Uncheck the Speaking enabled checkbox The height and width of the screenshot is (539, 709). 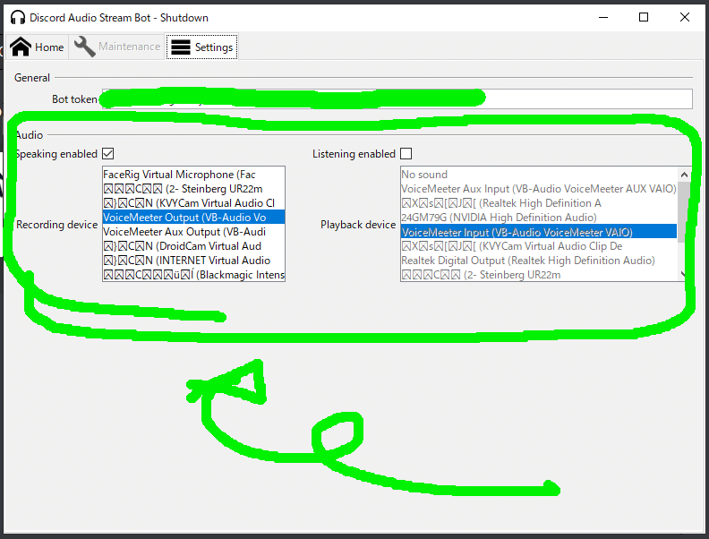[x=107, y=154]
